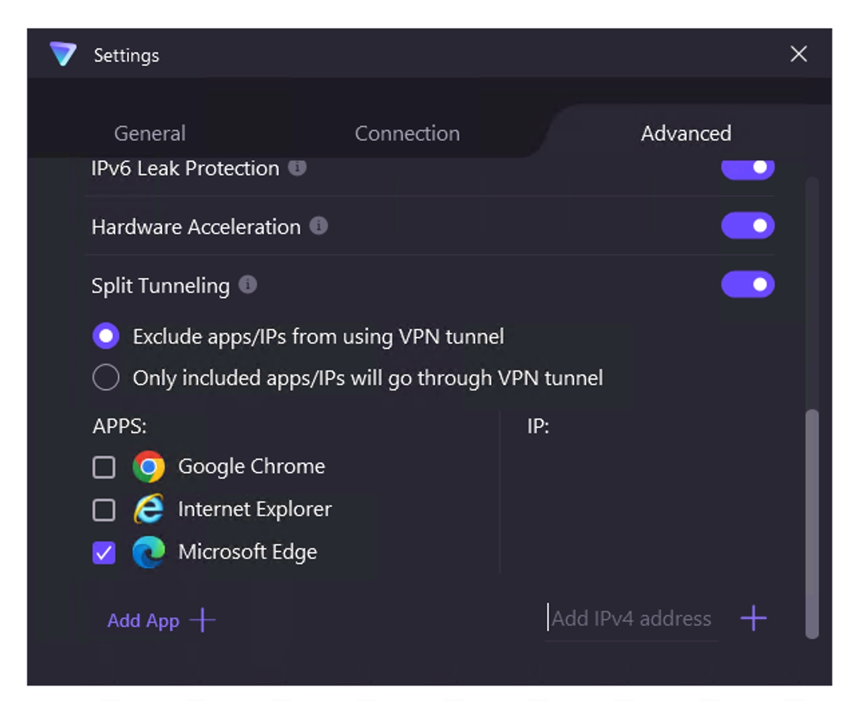Disable the Split Tunneling toggle
This screenshot has height=726, width=863.
pyautogui.click(x=748, y=285)
